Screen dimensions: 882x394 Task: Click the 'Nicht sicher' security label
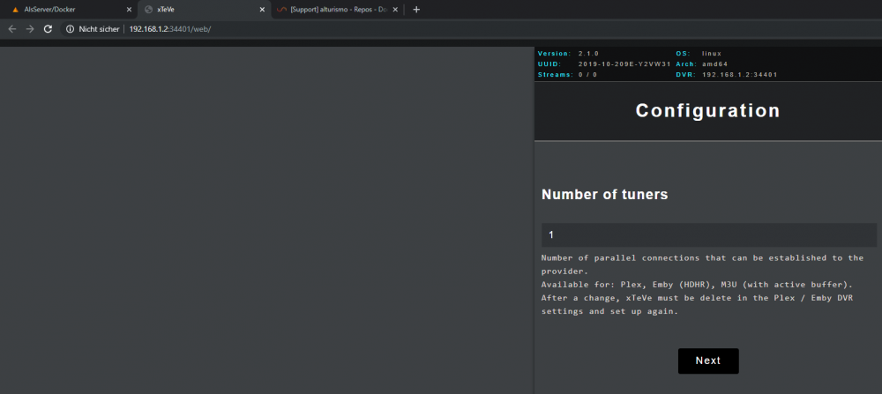(99, 29)
